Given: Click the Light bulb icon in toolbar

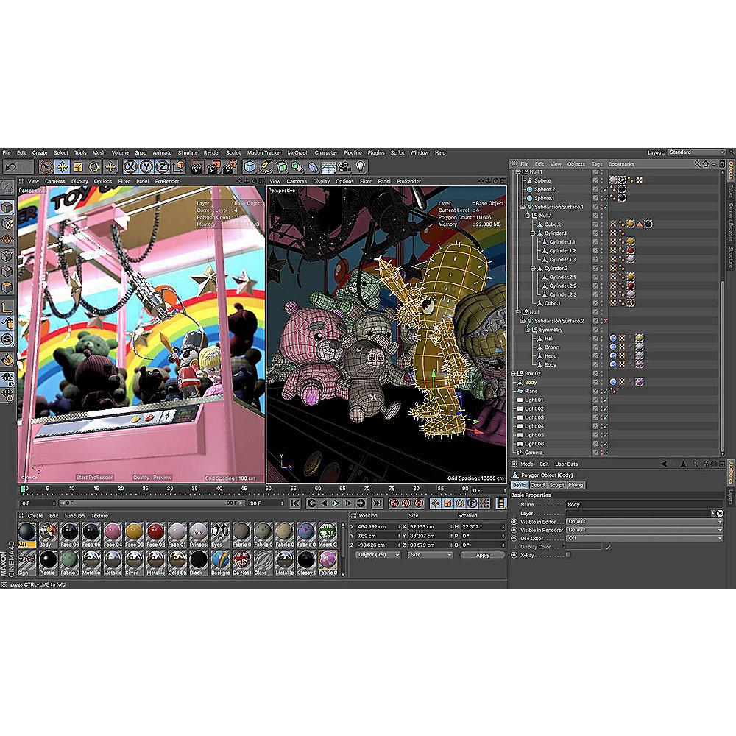Looking at the screenshot, I should 361,167.
